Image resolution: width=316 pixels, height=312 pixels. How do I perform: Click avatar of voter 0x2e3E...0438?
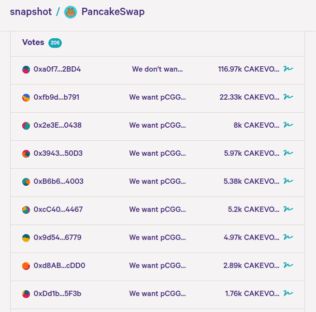26,125
